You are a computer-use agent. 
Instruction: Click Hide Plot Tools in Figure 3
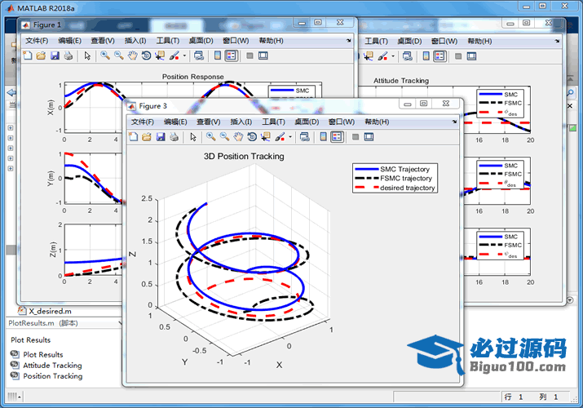click(356, 137)
